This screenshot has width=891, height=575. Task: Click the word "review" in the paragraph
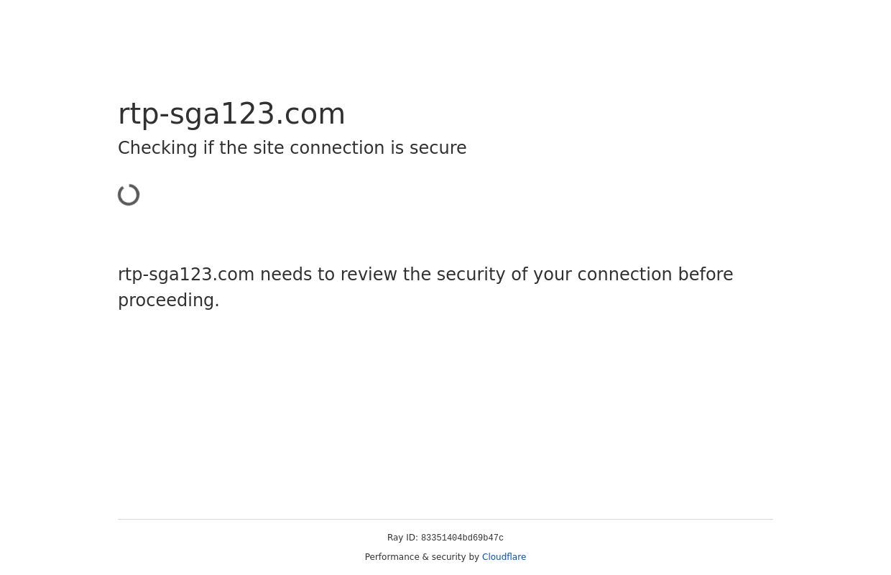[x=361, y=275]
